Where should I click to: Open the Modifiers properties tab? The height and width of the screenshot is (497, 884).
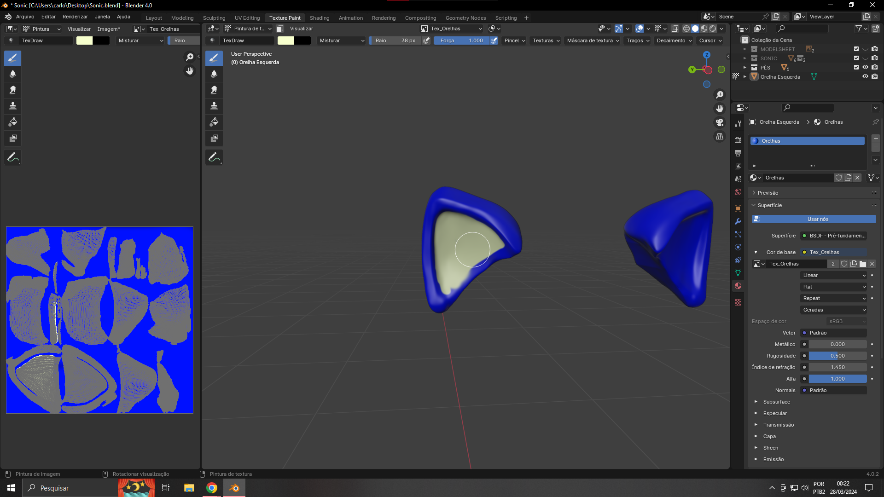click(x=738, y=221)
